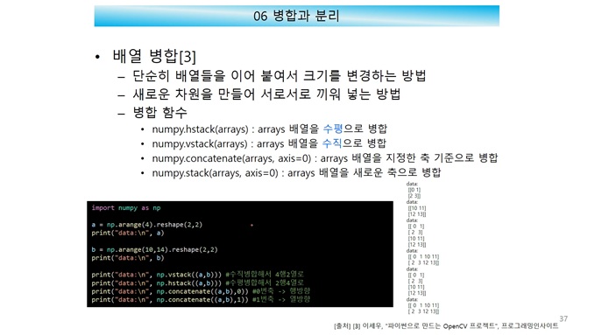Viewport: 609px width, 335px height.
Task: Click the page number "37"
Action: 563,318
